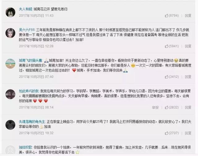Image resolution: width=198 pixels, height=156 pixels.
Task: Reply to 吴六六F66's comment
Action: pyautogui.click(x=188, y=46)
